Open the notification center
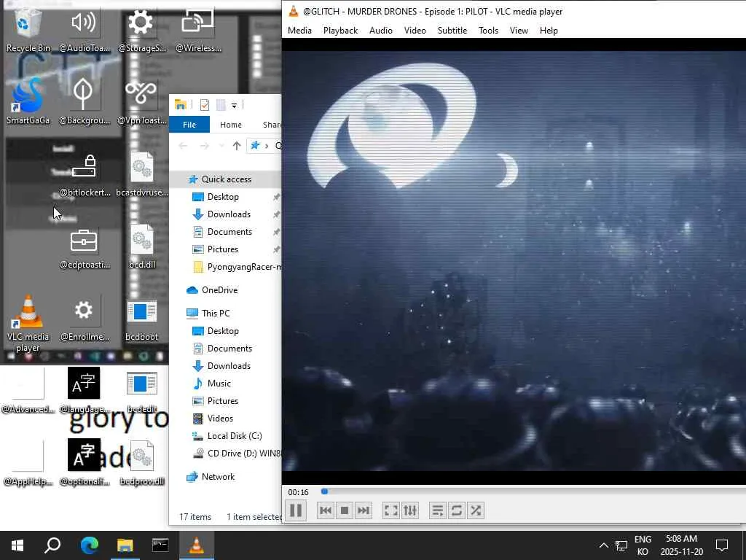Image resolution: width=746 pixels, height=560 pixels. [722, 545]
